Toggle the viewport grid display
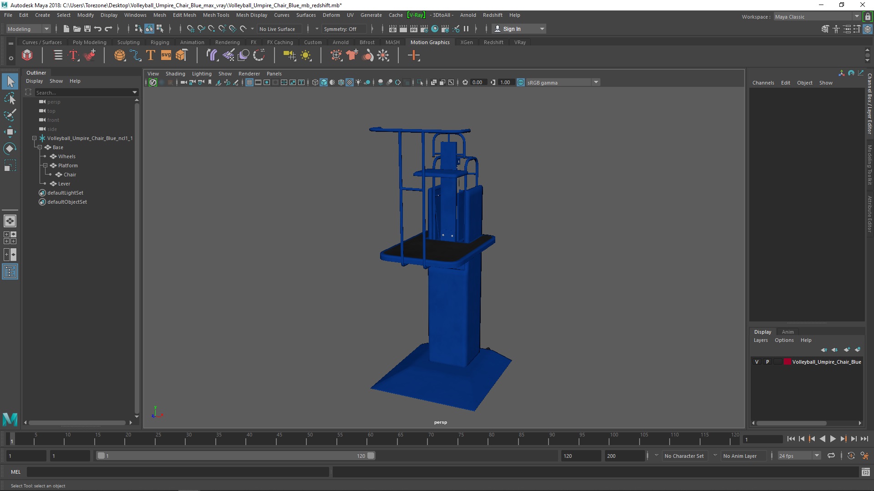Image resolution: width=874 pixels, height=491 pixels. [249, 82]
